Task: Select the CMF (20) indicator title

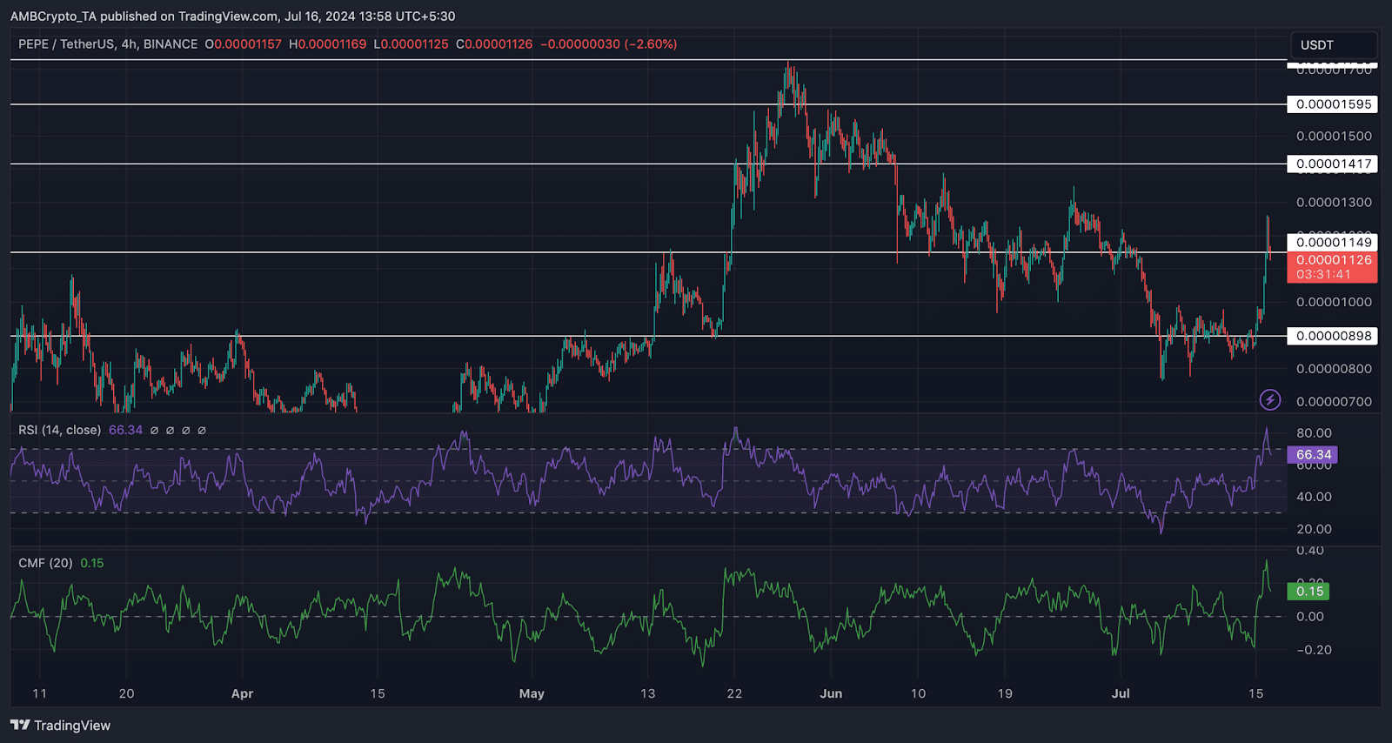Action: tap(45, 563)
